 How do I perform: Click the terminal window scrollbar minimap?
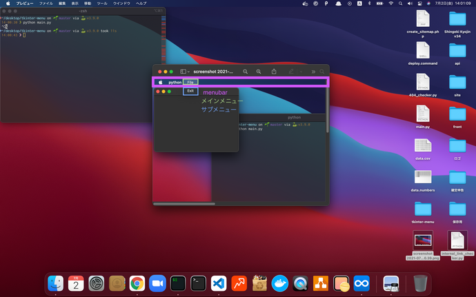[x=163, y=39]
